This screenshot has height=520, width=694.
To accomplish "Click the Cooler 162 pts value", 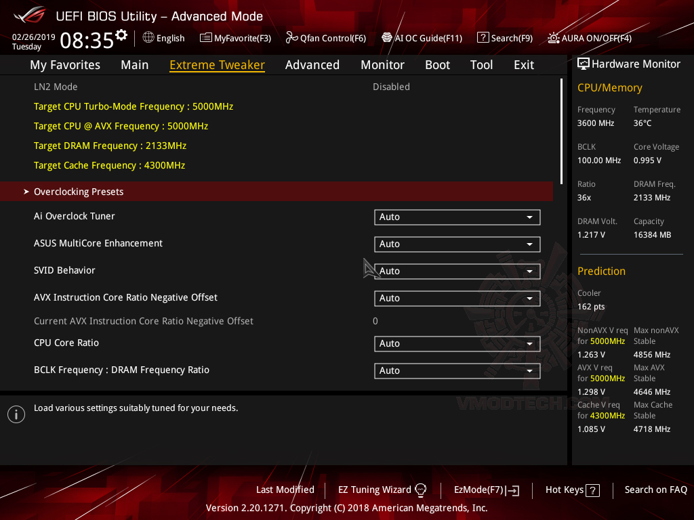I will pyautogui.click(x=591, y=307).
